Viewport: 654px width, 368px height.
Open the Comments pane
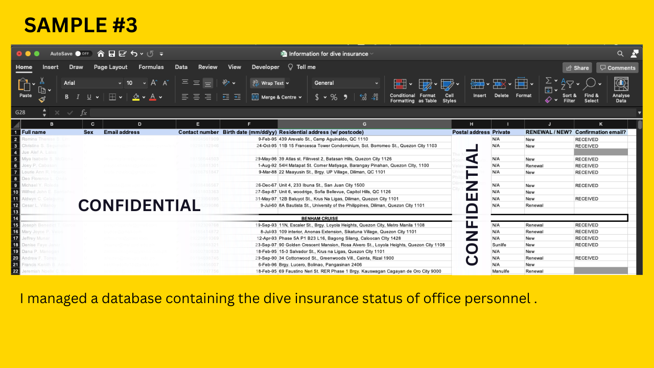click(x=617, y=67)
